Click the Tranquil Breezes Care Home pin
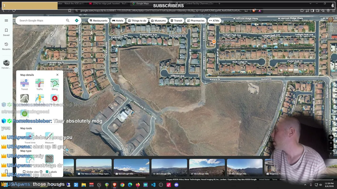This screenshot has height=189, width=337. 76,70
